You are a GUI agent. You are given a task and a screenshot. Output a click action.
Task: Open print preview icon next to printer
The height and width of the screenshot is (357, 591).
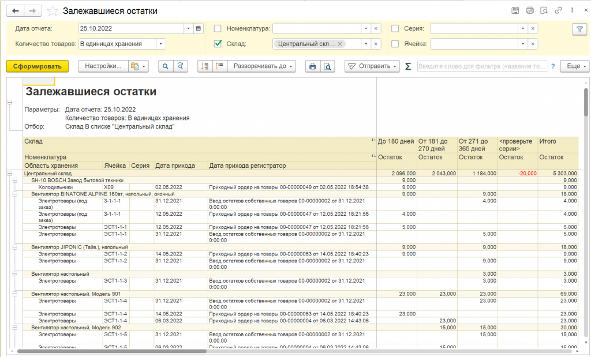[x=327, y=66]
